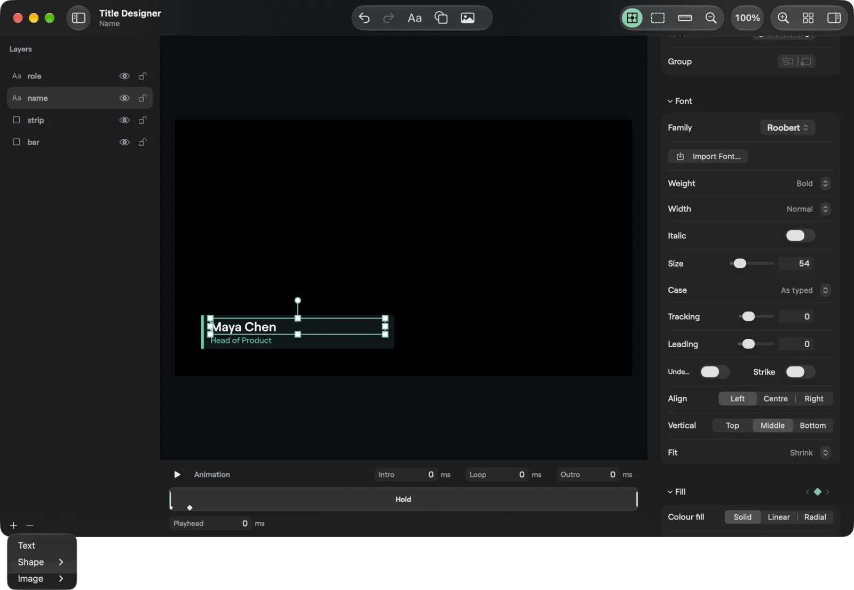Toggle the green snapping guides button
This screenshot has width=854, height=590.
632,18
